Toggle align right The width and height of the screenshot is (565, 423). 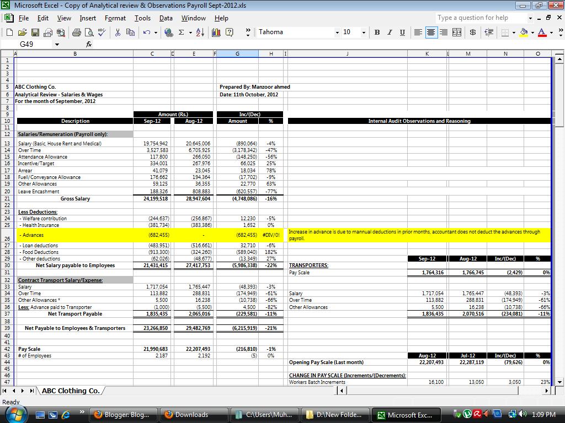[x=444, y=32]
